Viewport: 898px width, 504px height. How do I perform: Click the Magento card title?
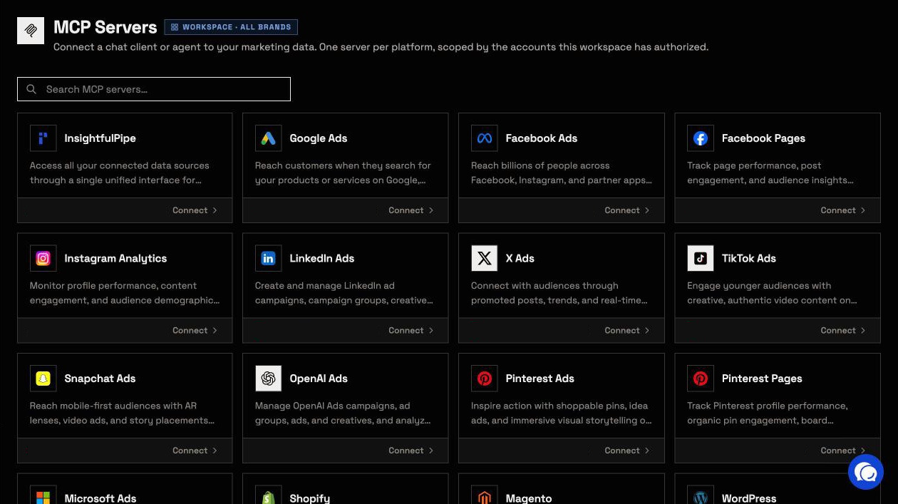click(528, 498)
